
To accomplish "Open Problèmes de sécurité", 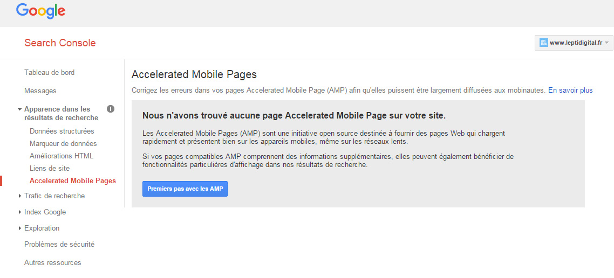I will 59,245.
